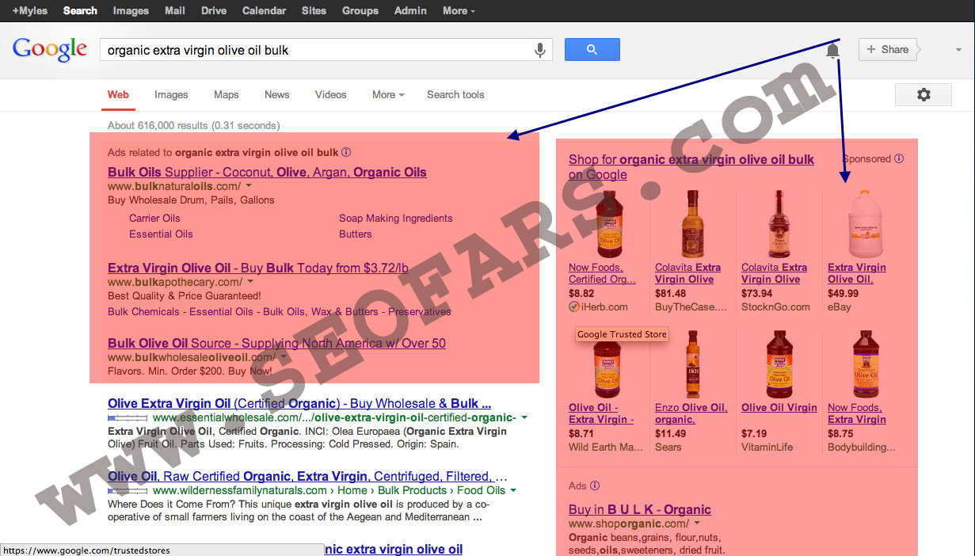Start voice search with microphone icon
Viewport: 975px width, 556px height.
[x=540, y=50]
